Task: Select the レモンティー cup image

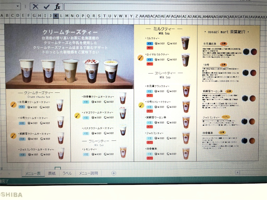Action: pyautogui.click(x=123, y=152)
